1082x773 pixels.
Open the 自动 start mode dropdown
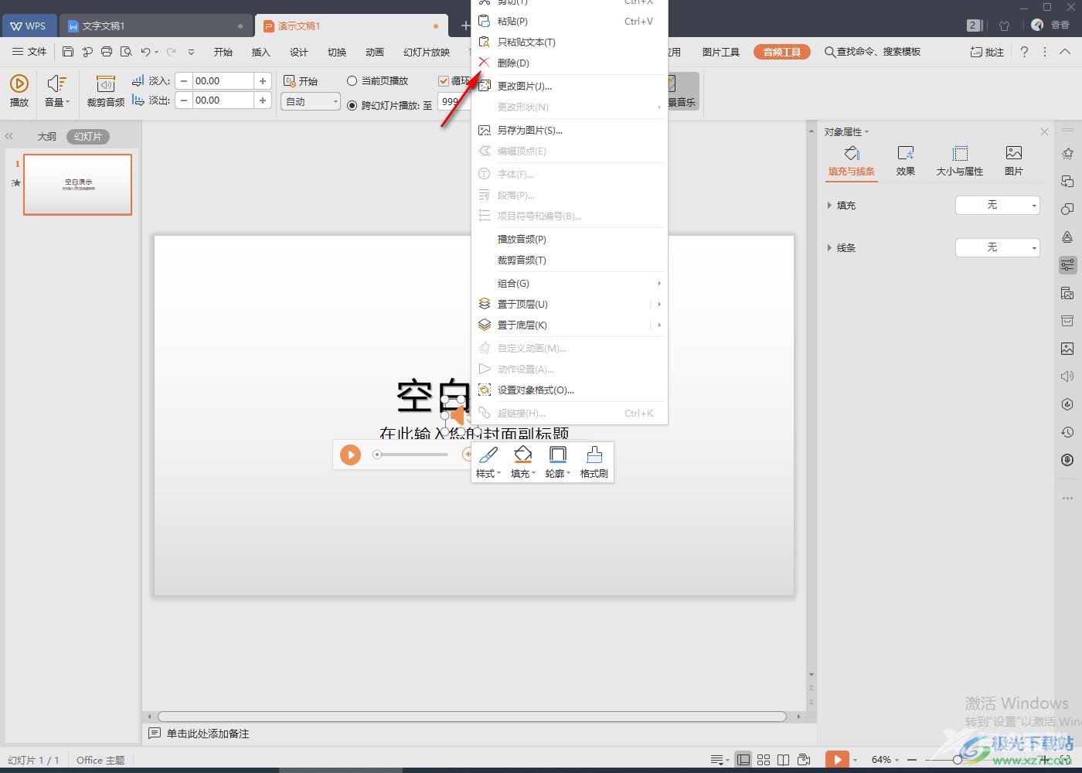coord(311,101)
